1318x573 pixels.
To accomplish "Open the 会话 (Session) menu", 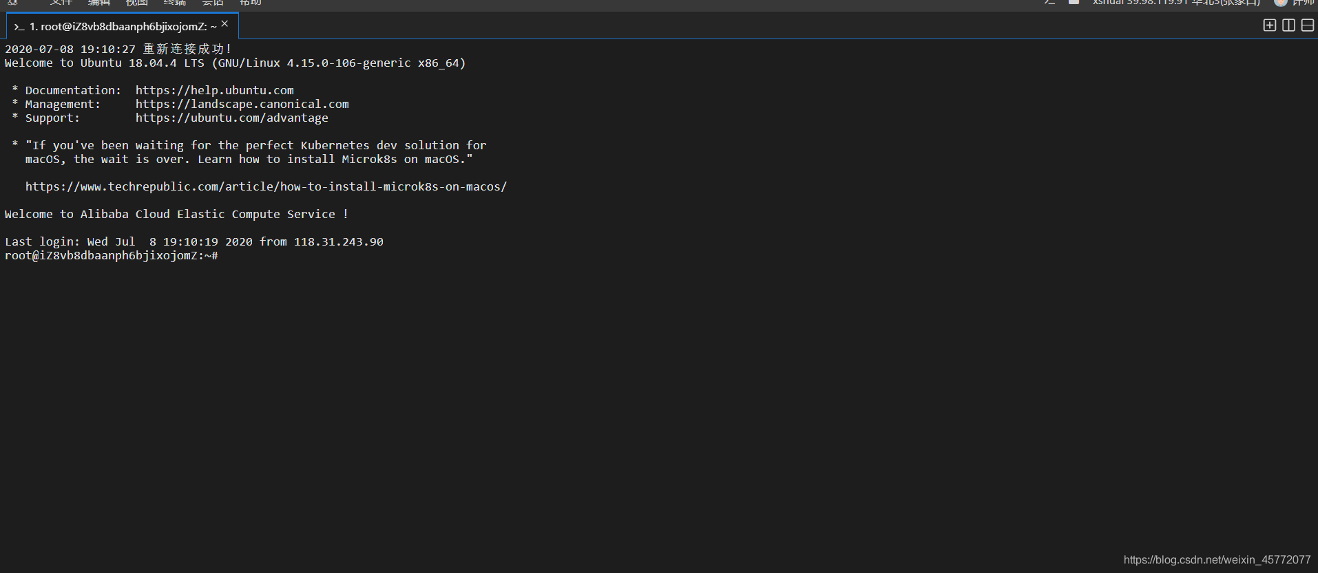I will coord(213,3).
